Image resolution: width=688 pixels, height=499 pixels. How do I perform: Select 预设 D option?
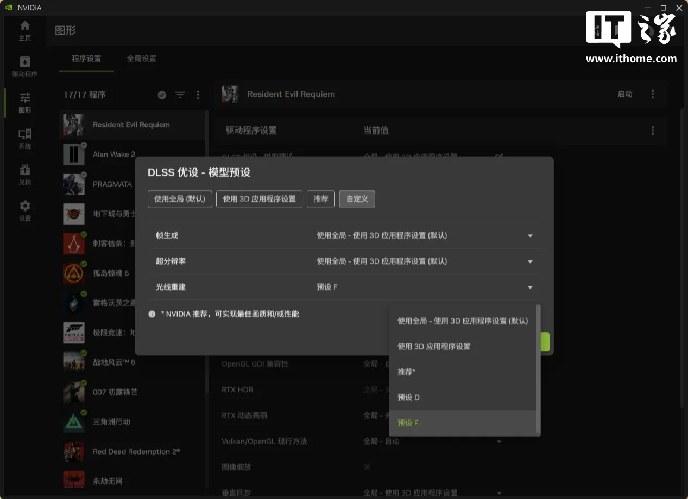click(x=463, y=398)
